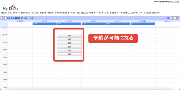Click the My Start logo
180x101 pixels.
point(10,7)
